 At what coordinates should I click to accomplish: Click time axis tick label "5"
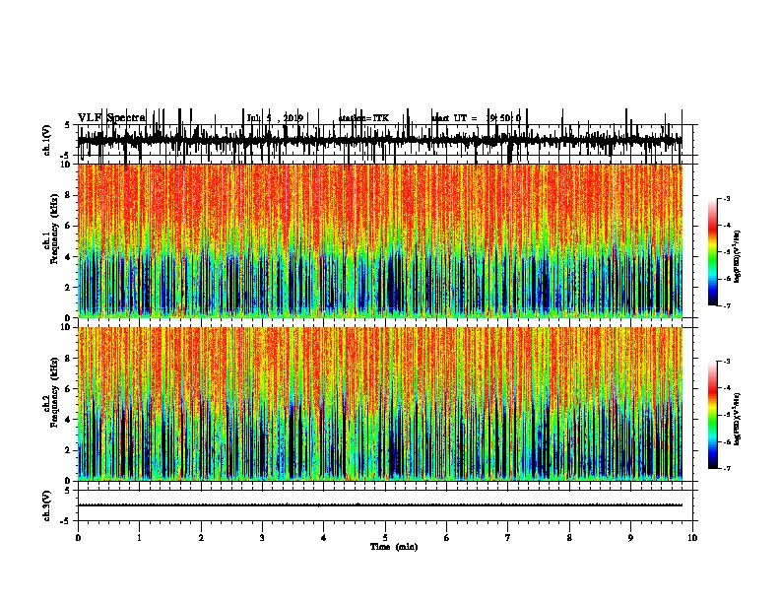coord(385,538)
